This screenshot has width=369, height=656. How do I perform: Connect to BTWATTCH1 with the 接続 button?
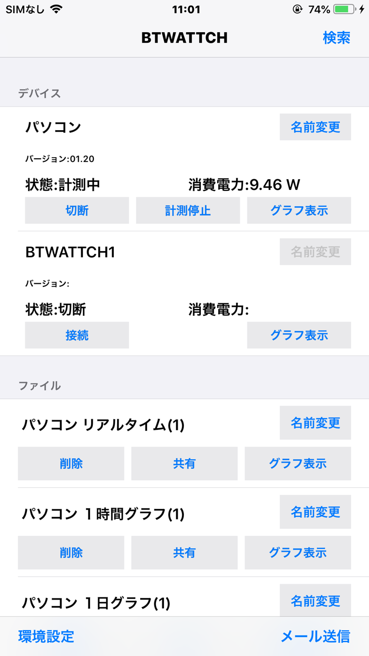[76, 335]
